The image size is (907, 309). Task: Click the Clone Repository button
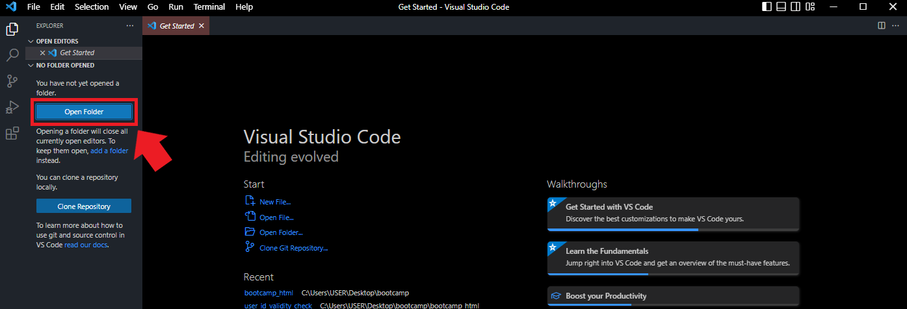pyautogui.click(x=84, y=206)
